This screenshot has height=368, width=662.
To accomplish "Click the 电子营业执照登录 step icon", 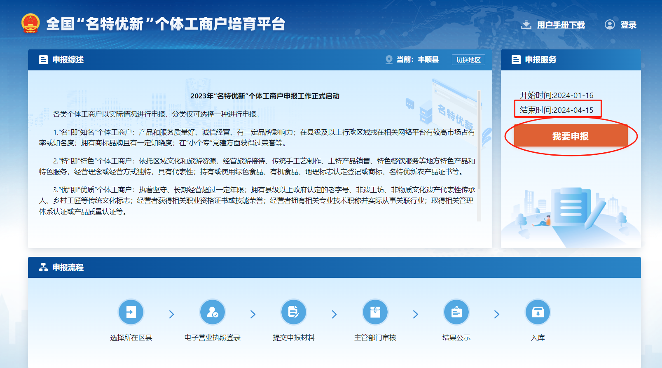I will pyautogui.click(x=213, y=312).
